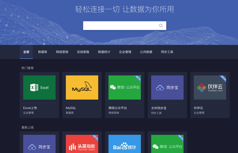Click the 最新上线 section heading
This screenshot has width=238, height=153.
coord(27,127)
